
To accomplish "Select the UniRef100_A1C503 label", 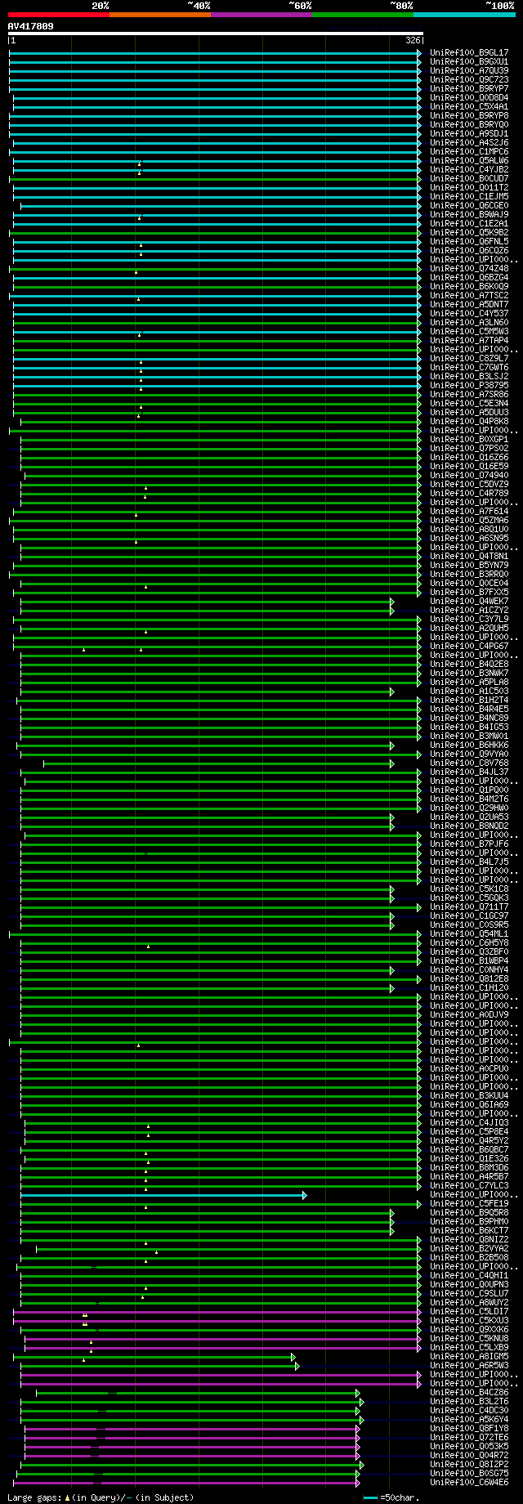I will pyautogui.click(x=469, y=691).
